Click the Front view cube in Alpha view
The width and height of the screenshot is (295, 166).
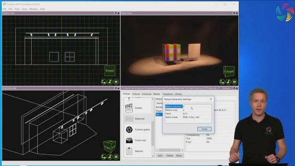110,71
